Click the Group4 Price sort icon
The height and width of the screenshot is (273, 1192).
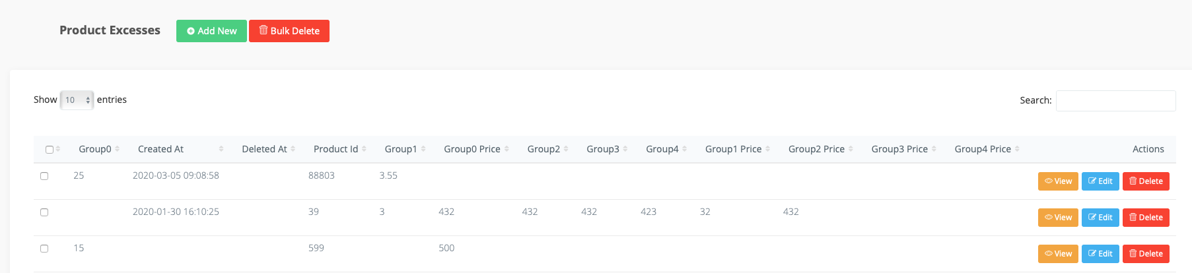pyautogui.click(x=1017, y=149)
